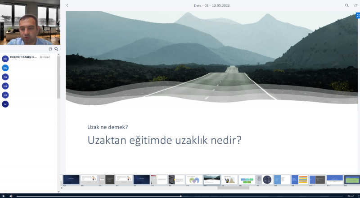Open the search magnifier icon
Image resolution: width=360 pixels, height=198 pixels.
(x=346, y=5)
